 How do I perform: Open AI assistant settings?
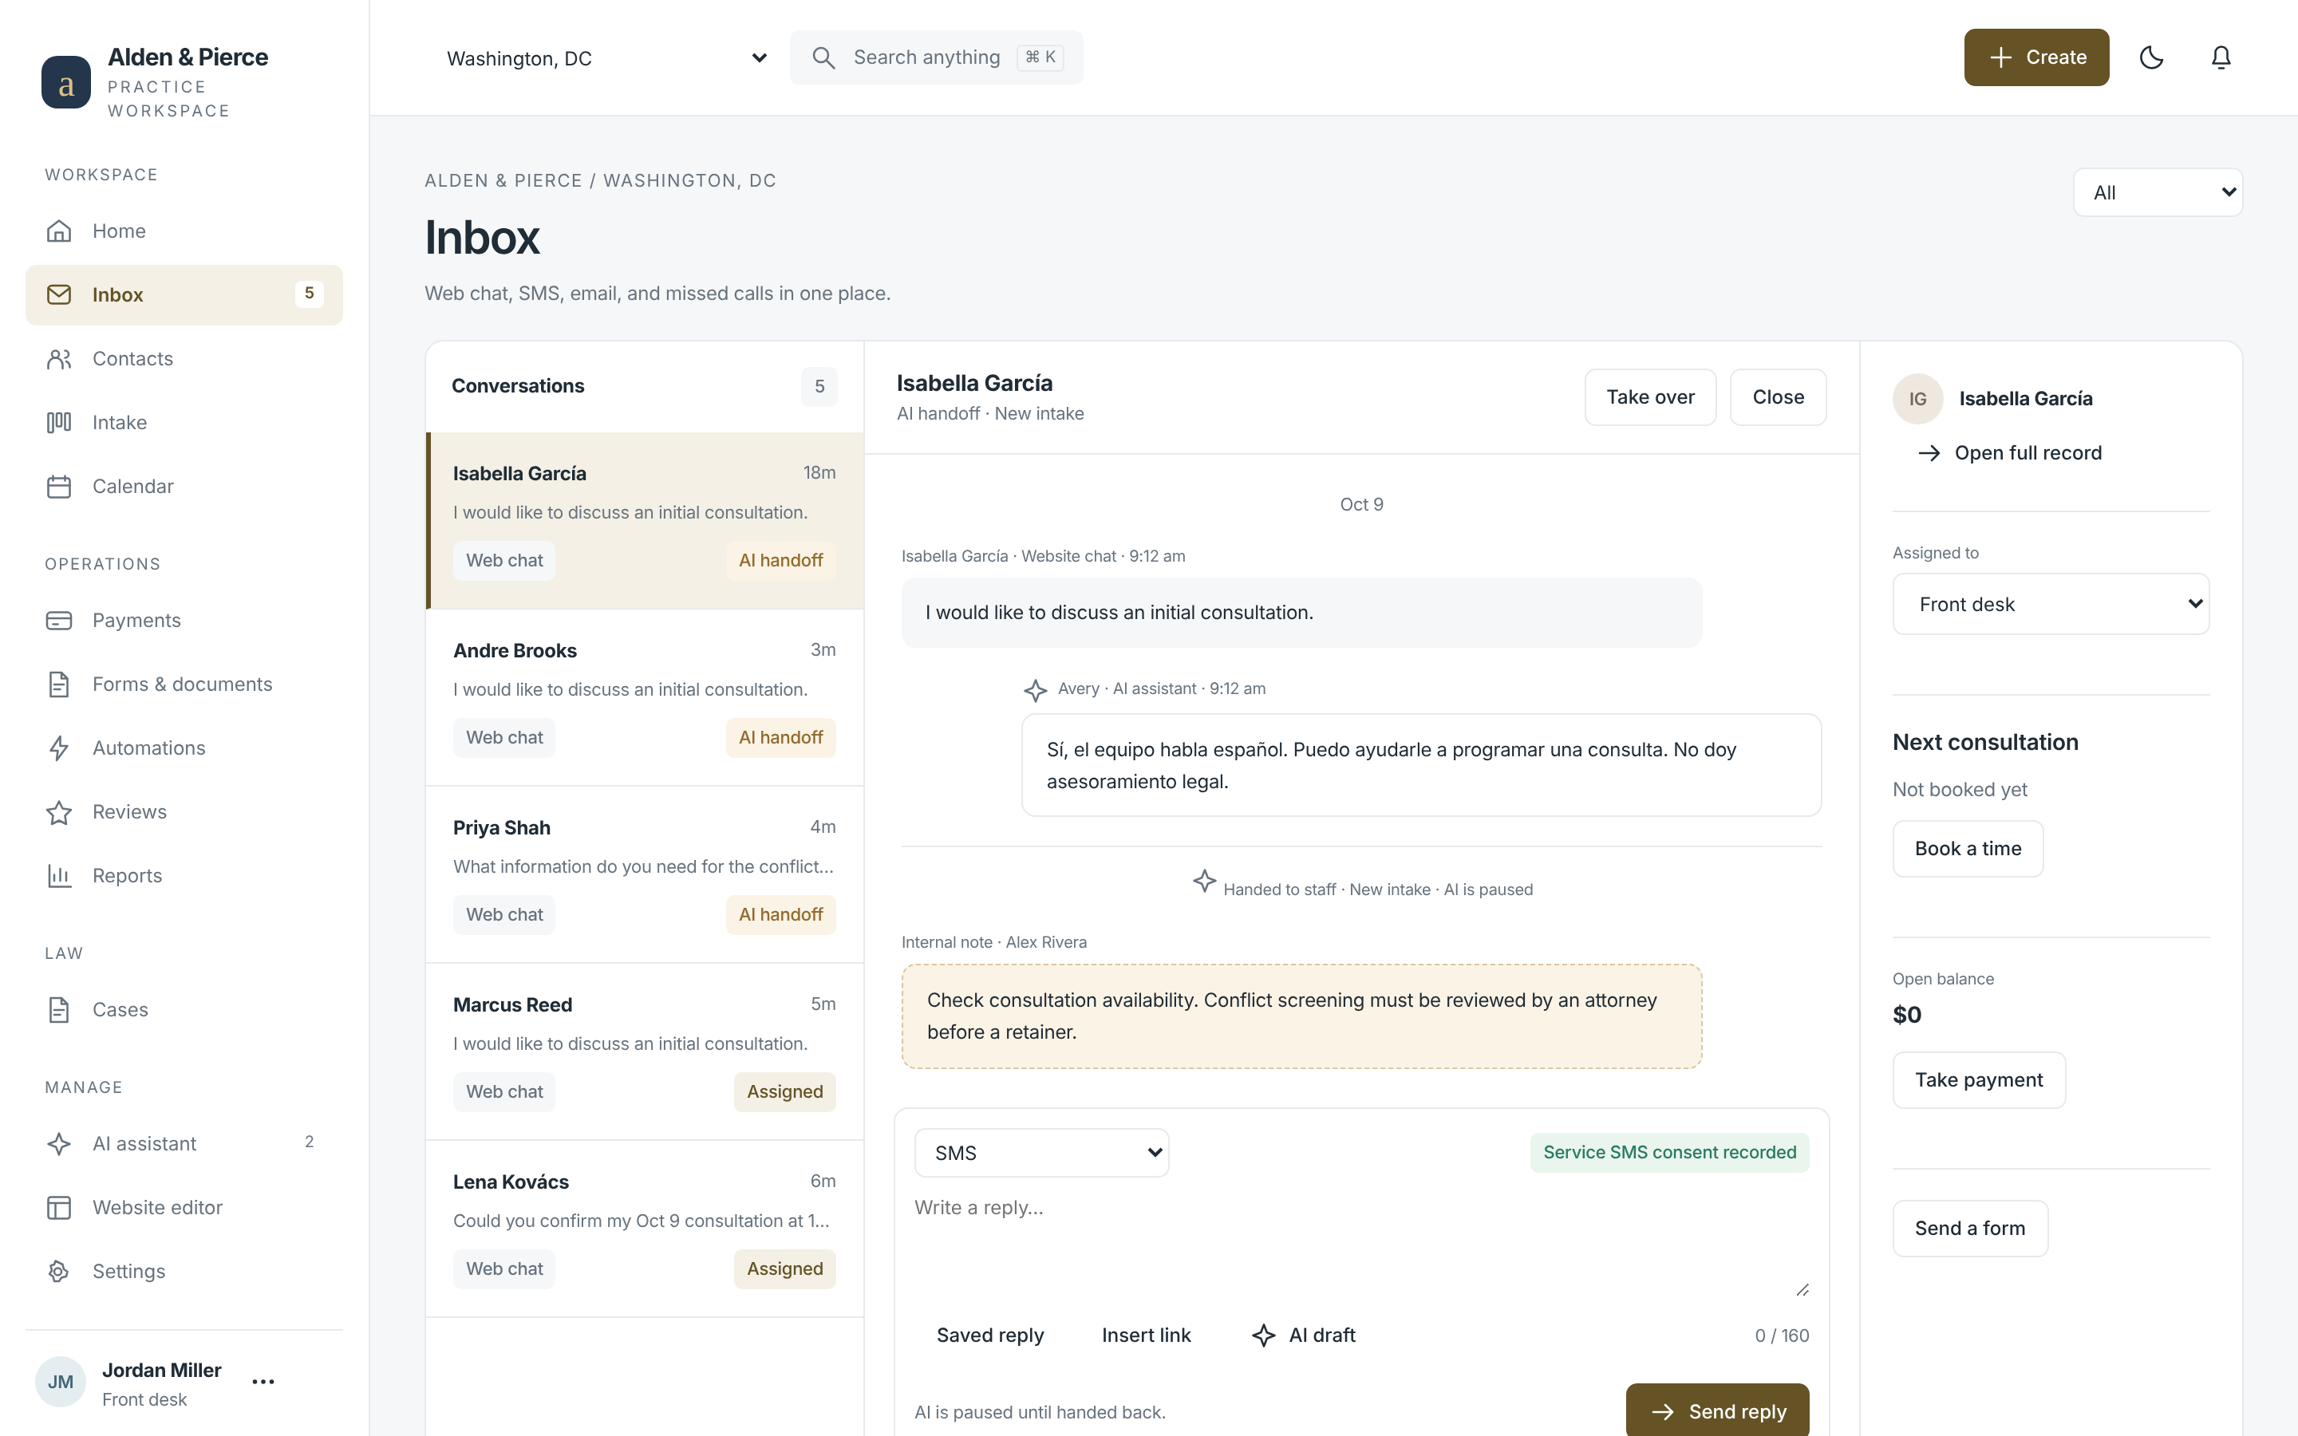coord(184,1143)
